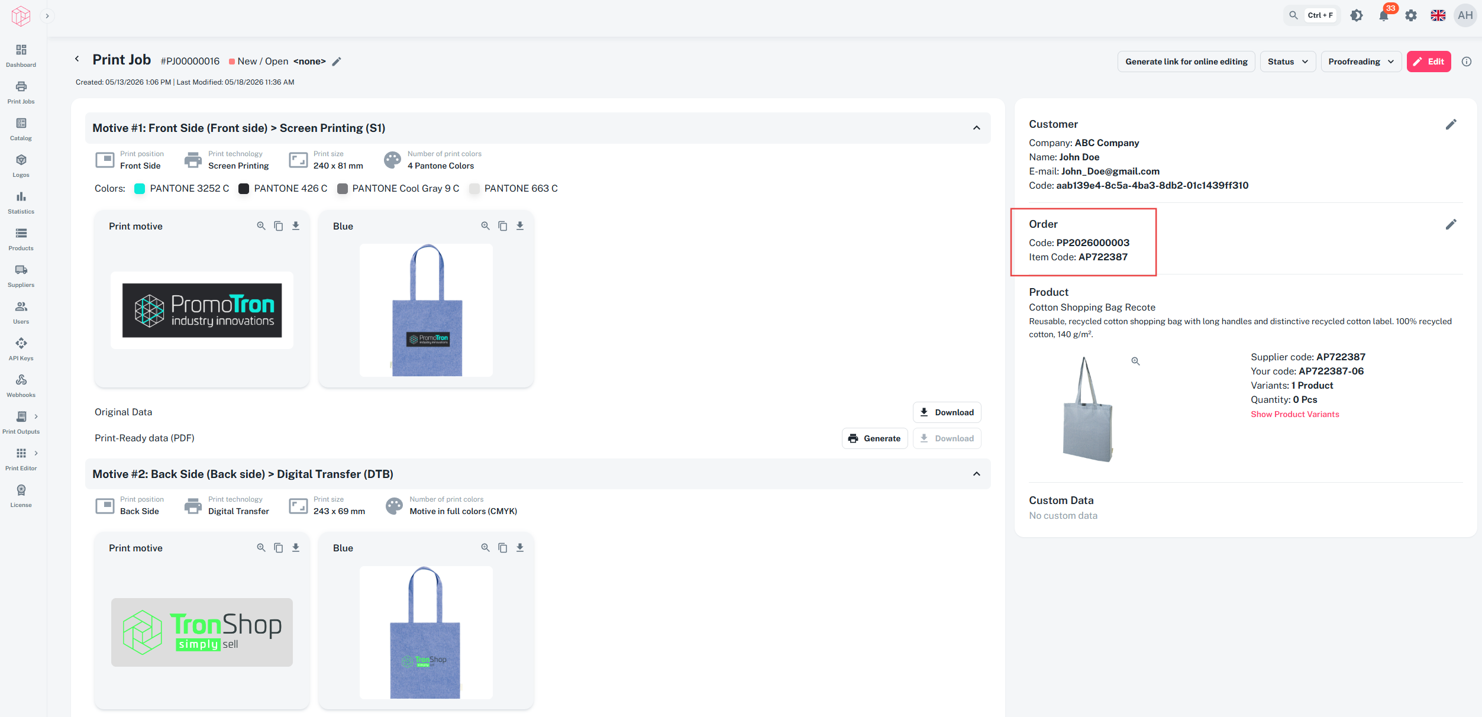Open the Status dropdown
The width and height of the screenshot is (1482, 717).
click(1287, 62)
